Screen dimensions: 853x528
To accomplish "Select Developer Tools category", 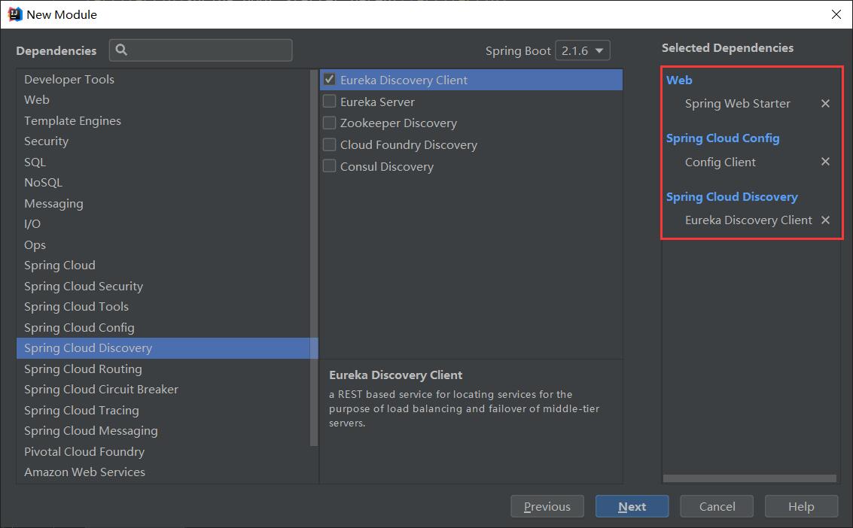I will (x=163, y=79).
